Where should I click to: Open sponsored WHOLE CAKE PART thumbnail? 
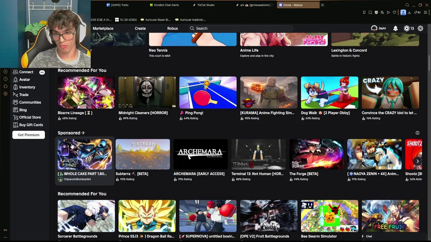point(85,154)
